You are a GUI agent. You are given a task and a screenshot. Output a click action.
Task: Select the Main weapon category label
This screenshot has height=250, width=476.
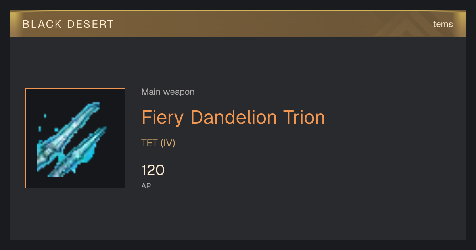point(168,92)
